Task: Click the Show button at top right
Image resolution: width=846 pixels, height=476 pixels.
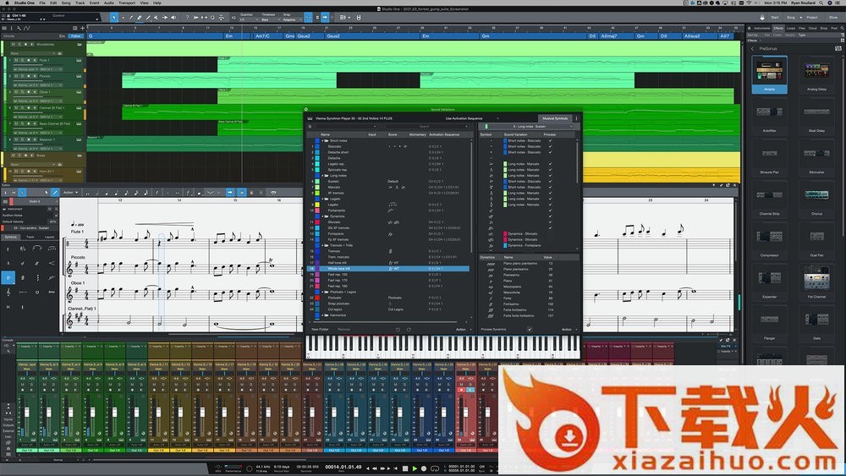Action: pos(833,17)
